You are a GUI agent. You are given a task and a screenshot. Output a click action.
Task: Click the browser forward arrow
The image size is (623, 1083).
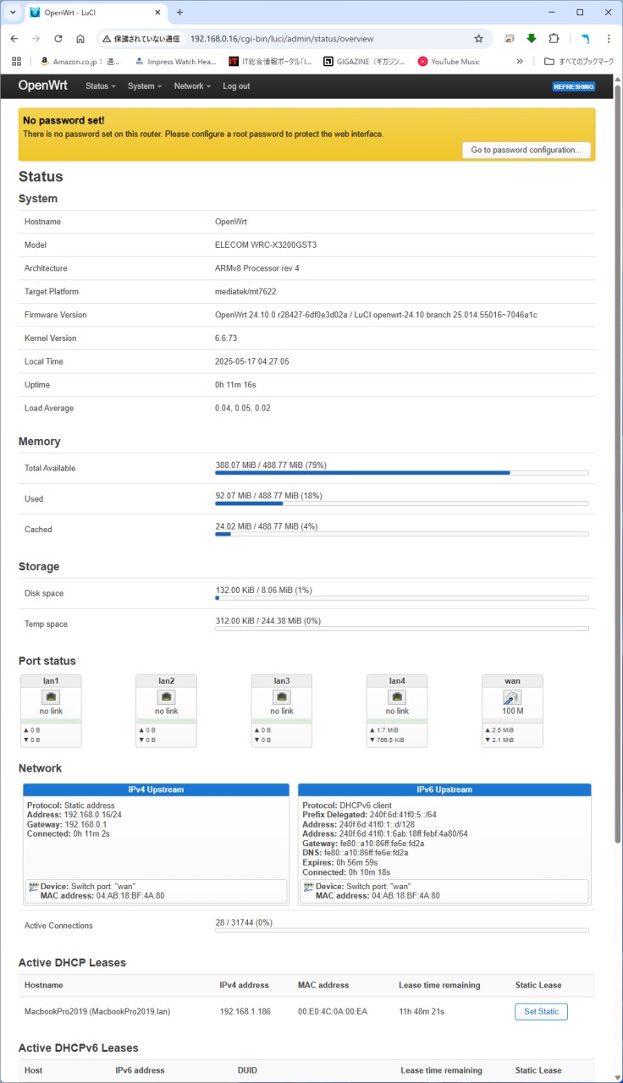coord(36,39)
